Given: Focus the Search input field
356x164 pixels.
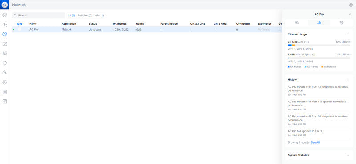Looking at the screenshot, I should click(x=39, y=16).
